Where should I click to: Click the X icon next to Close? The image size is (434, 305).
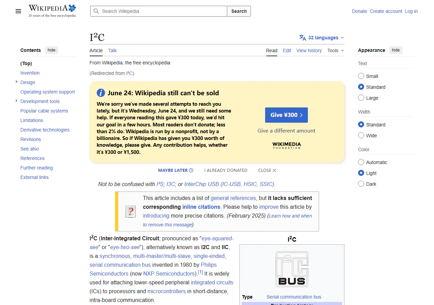click(x=274, y=170)
